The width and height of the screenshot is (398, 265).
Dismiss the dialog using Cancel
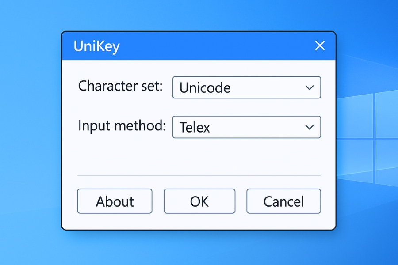tap(283, 201)
